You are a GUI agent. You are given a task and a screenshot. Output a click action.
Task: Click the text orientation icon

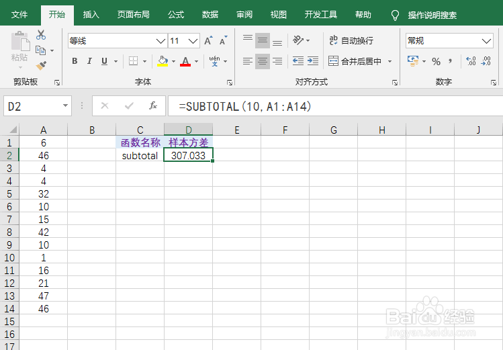(x=298, y=40)
